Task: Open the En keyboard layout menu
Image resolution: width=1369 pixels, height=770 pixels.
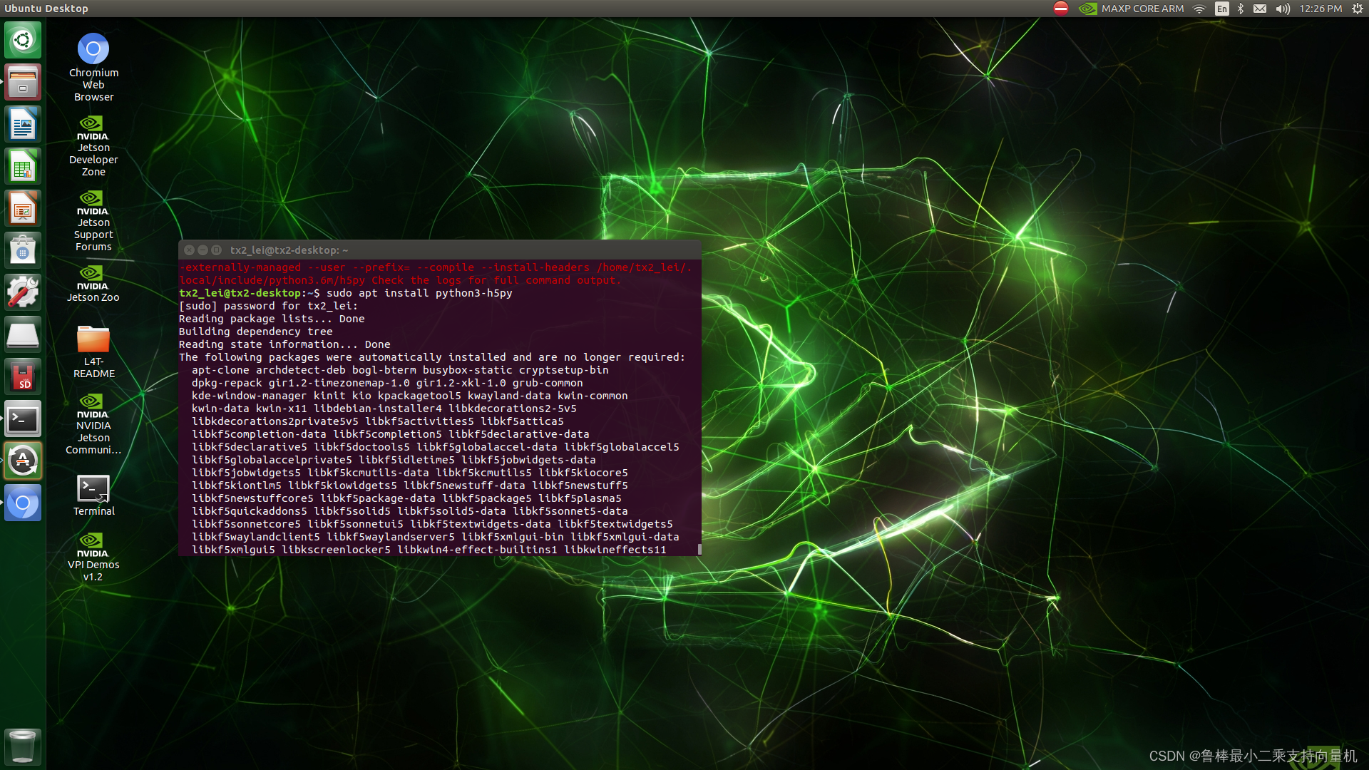Action: pos(1221,9)
